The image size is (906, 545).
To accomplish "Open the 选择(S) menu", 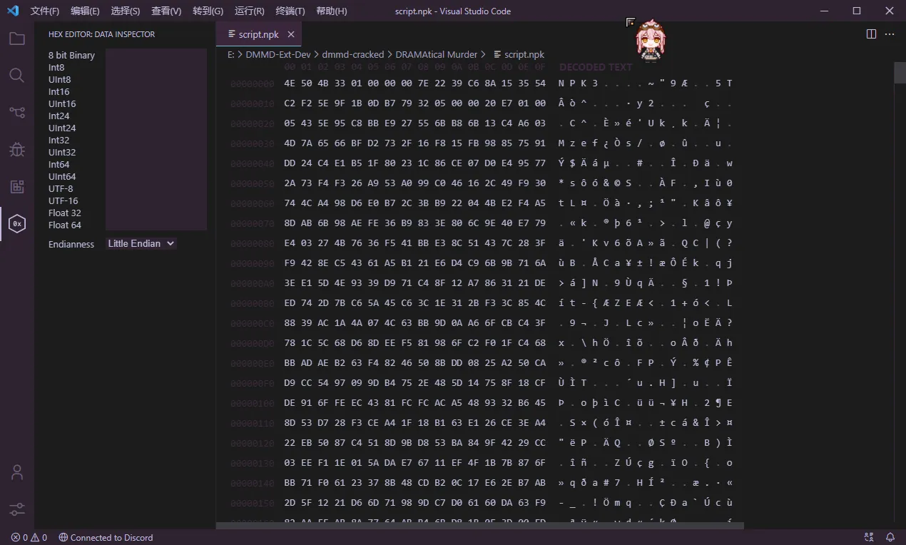I will 126,11.
